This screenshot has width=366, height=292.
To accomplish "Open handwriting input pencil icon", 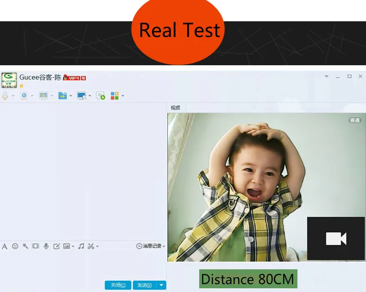I will pyautogui.click(x=57, y=246).
